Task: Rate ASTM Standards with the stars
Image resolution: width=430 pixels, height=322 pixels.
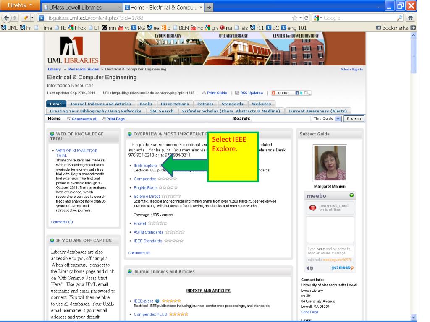Action: coord(175,232)
